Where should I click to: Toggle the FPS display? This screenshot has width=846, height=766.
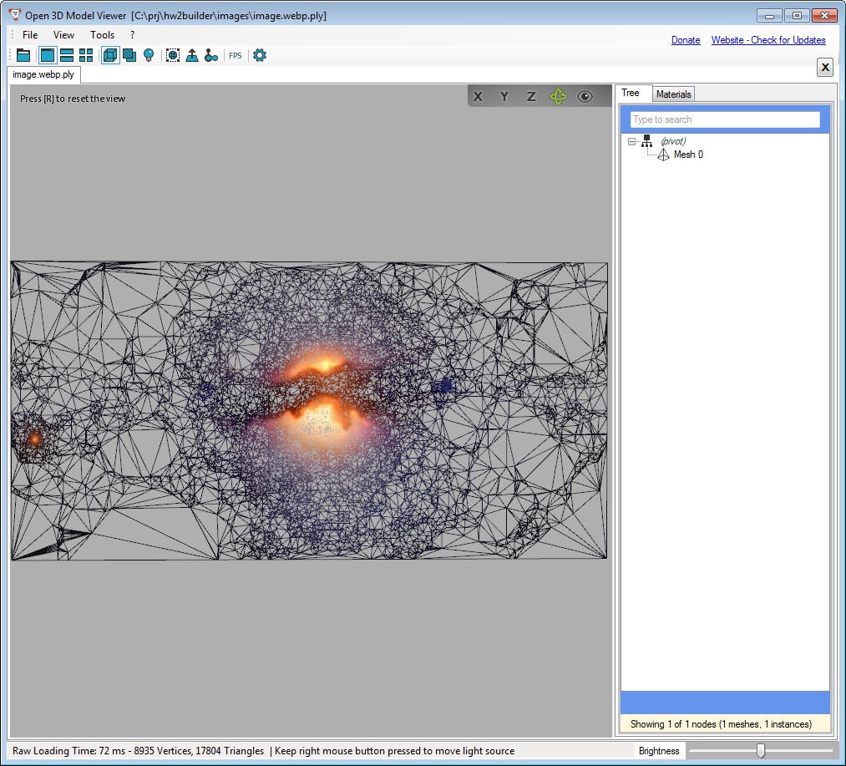(236, 56)
